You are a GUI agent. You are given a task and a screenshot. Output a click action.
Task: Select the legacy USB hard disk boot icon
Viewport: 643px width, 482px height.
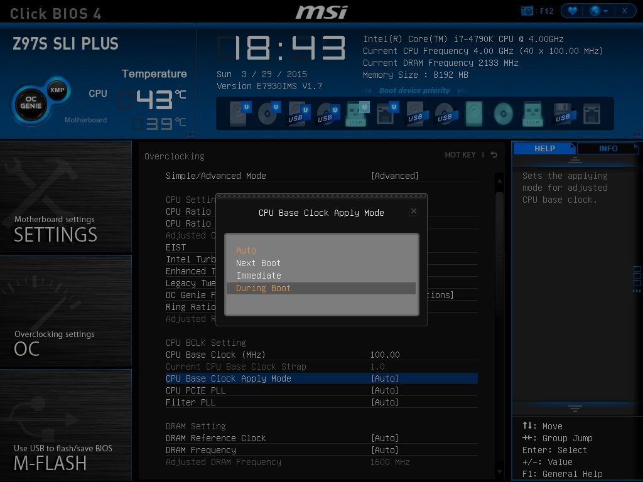(417, 114)
